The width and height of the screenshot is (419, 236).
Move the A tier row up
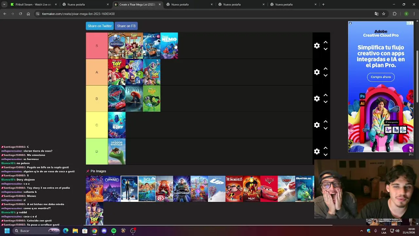pos(325,69)
